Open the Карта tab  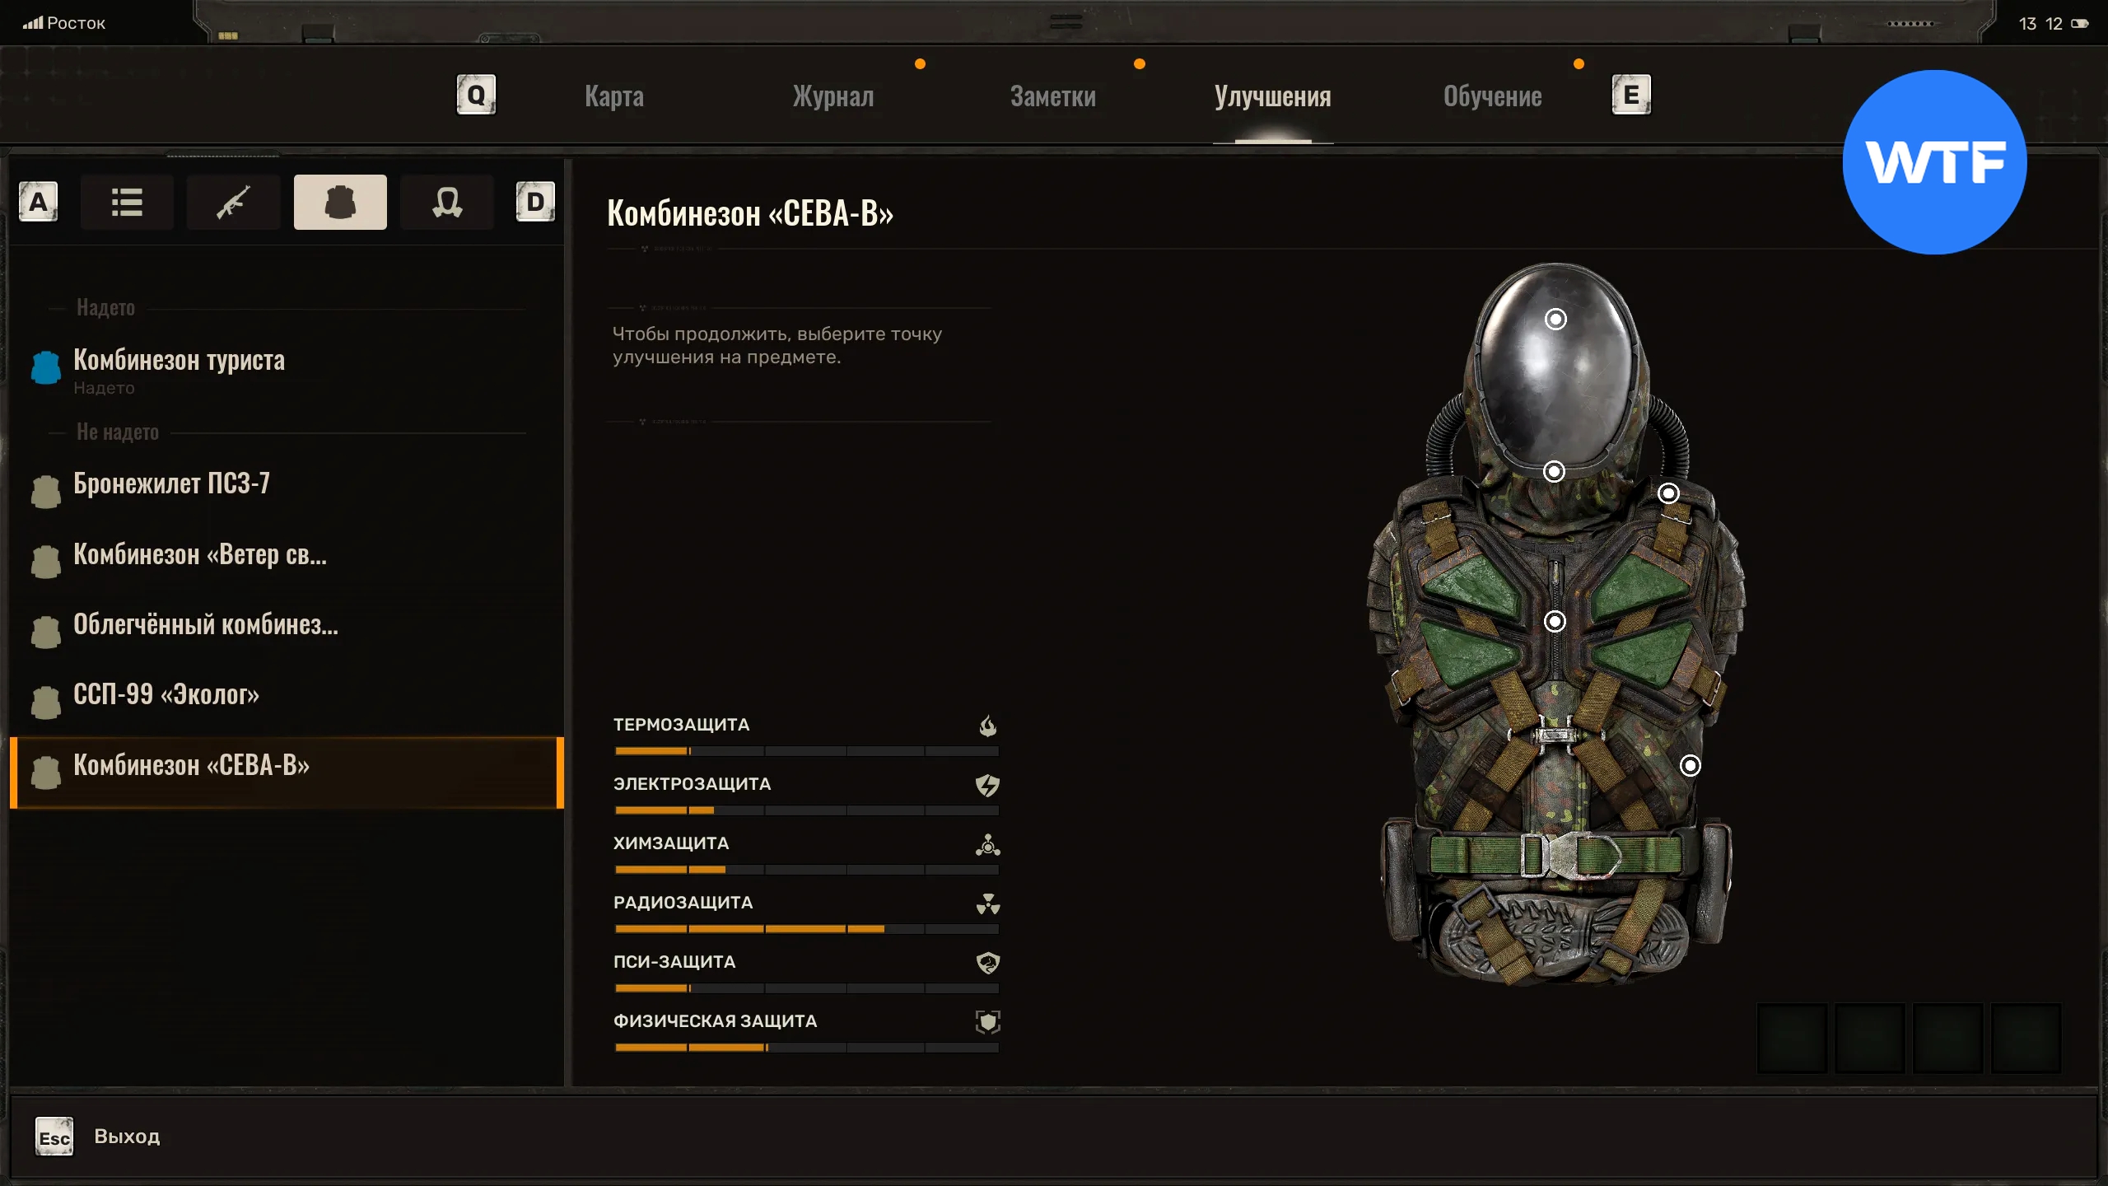[614, 96]
